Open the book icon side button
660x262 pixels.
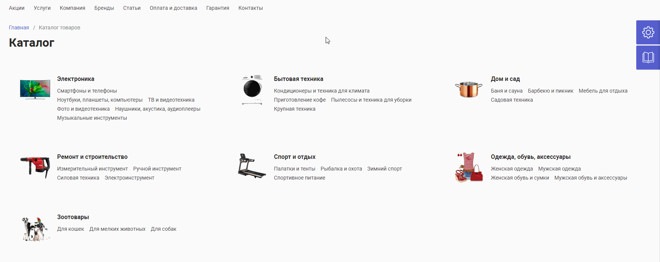[648, 58]
